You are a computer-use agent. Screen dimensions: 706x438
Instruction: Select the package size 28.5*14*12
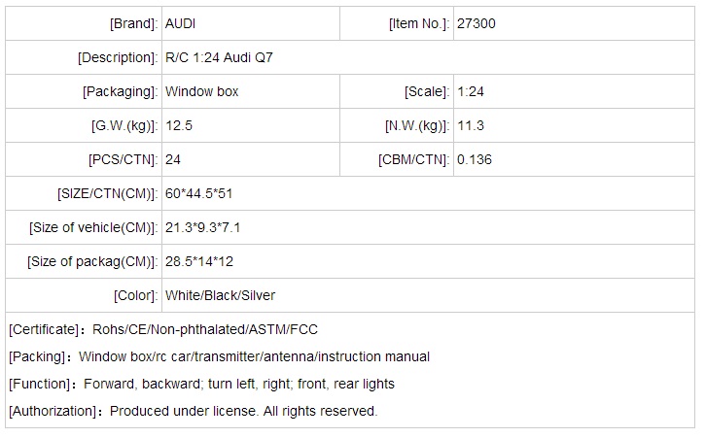point(199,261)
